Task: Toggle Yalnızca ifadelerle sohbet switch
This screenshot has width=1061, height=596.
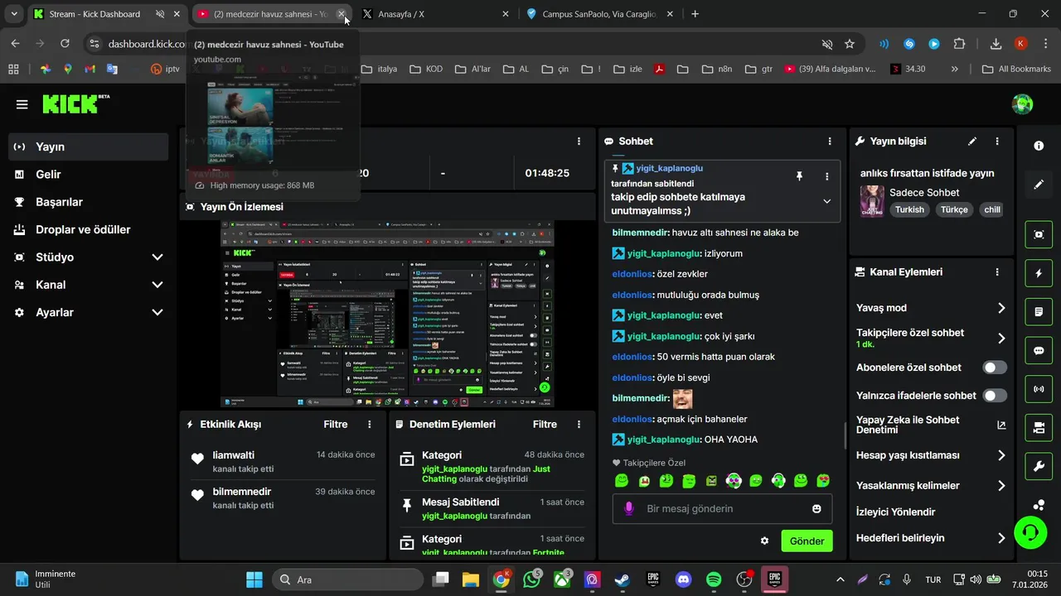Action: [995, 396]
